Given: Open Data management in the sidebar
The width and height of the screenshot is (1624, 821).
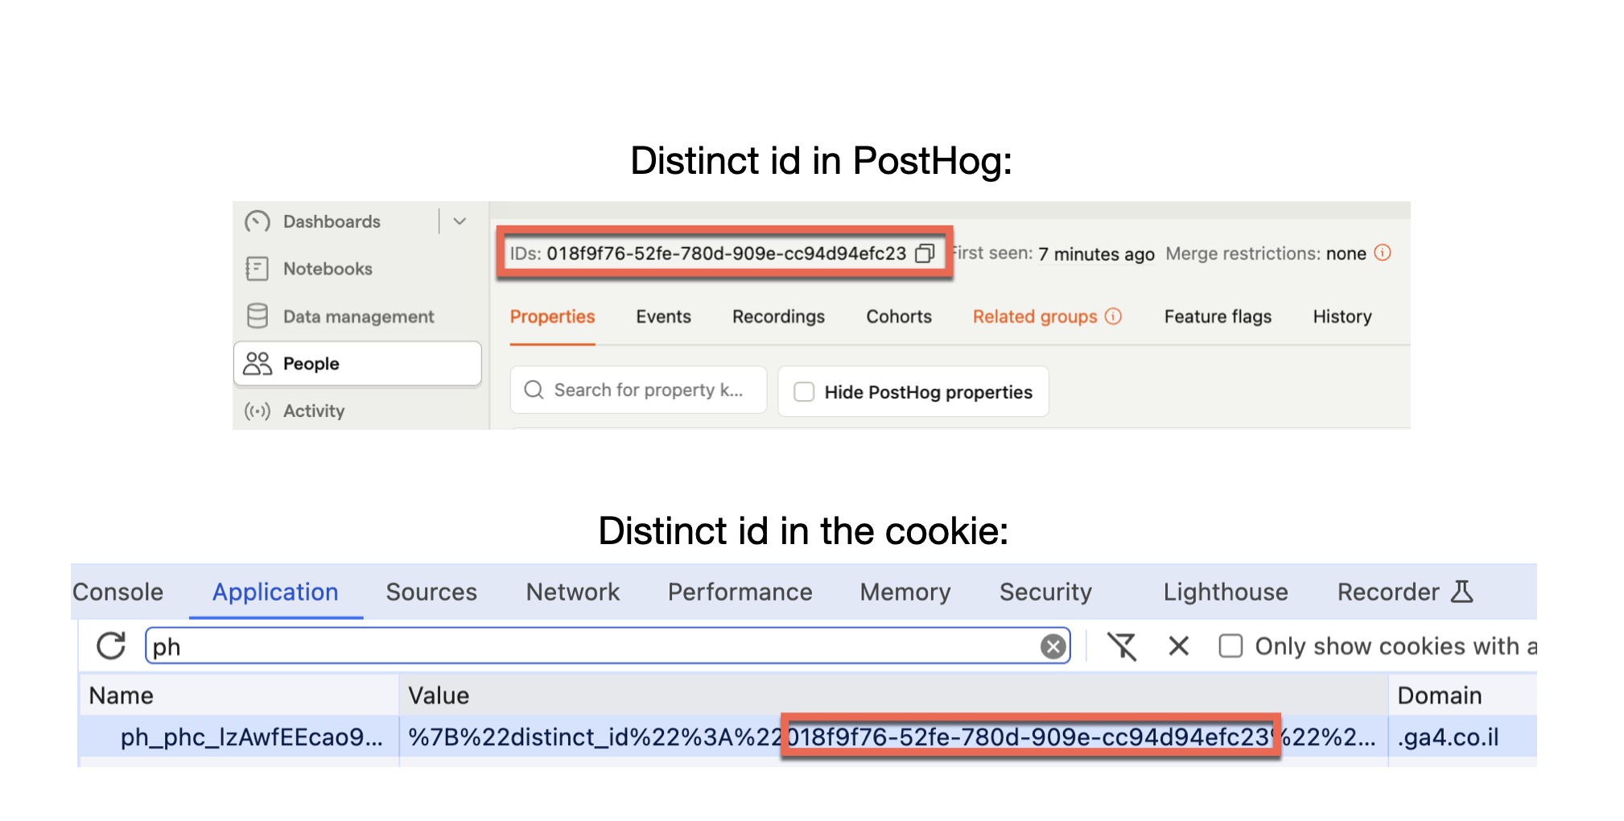Looking at the screenshot, I should click(x=358, y=316).
